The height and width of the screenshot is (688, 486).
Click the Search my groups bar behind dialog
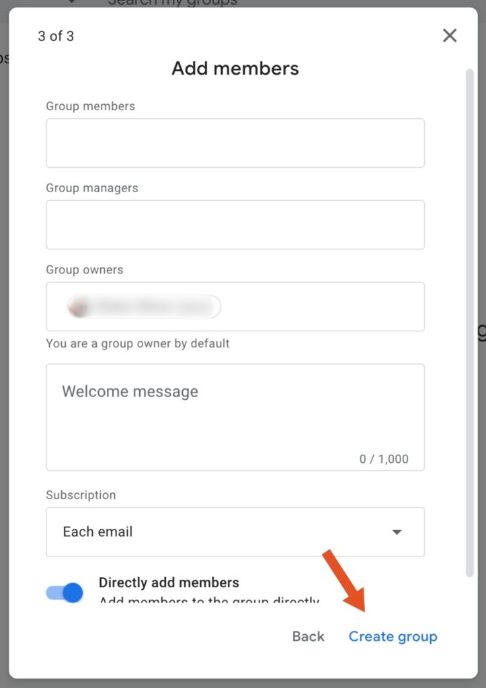[x=172, y=3]
